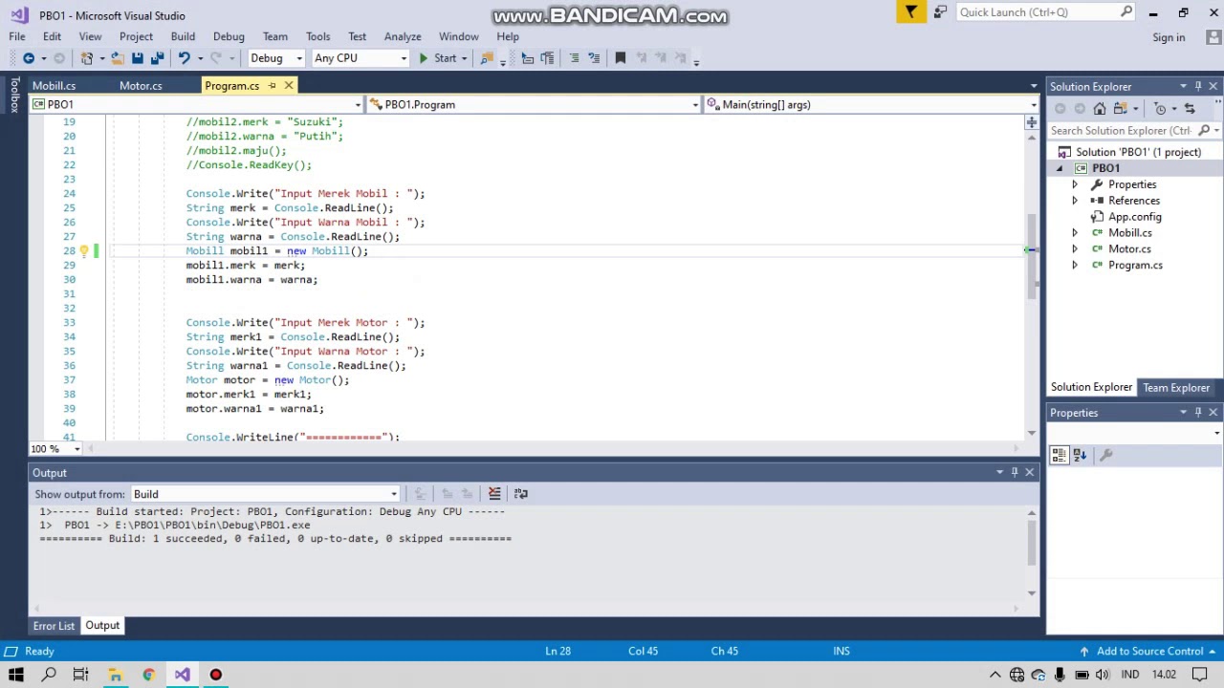1224x688 pixels.
Task: Toggle auto hide pin on Properties panel
Action: pos(1198,413)
